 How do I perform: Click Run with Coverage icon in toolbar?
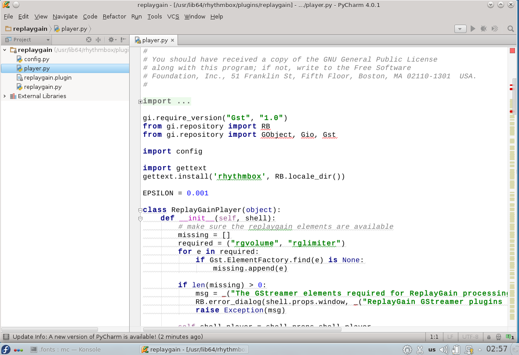[495, 29]
